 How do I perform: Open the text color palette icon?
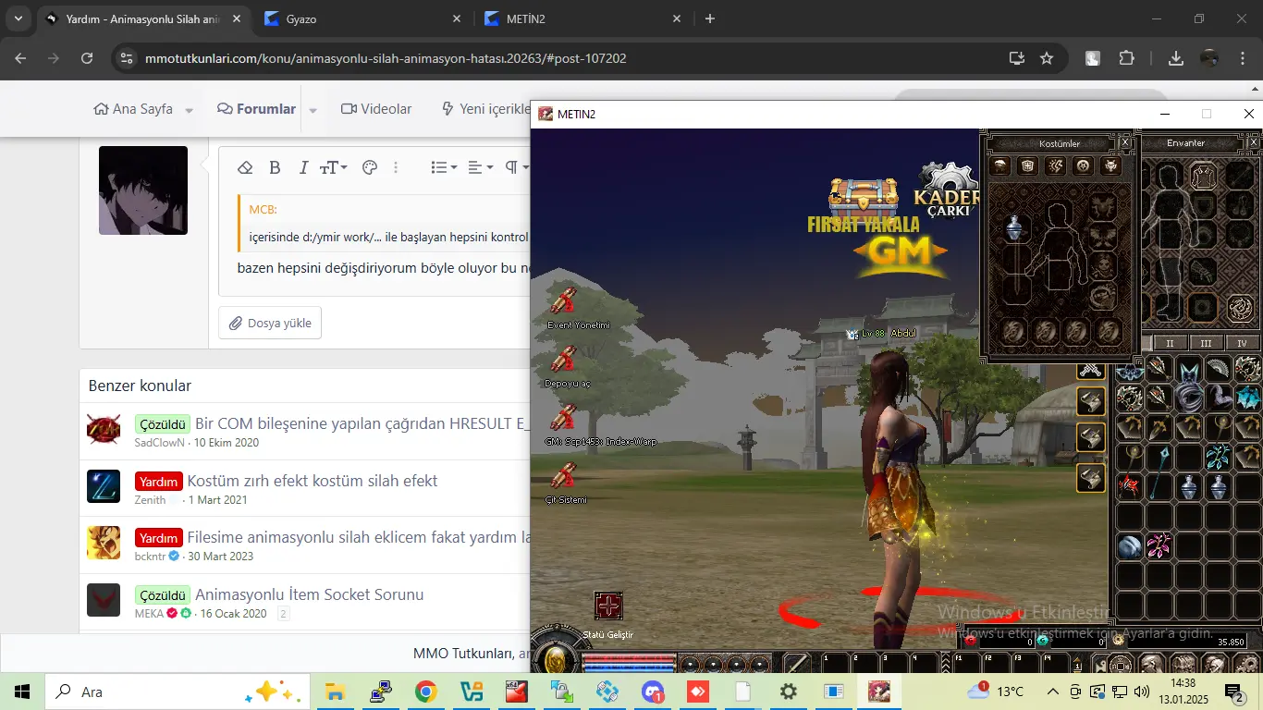click(370, 167)
